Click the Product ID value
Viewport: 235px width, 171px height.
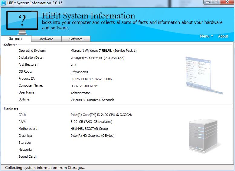coord(91,79)
